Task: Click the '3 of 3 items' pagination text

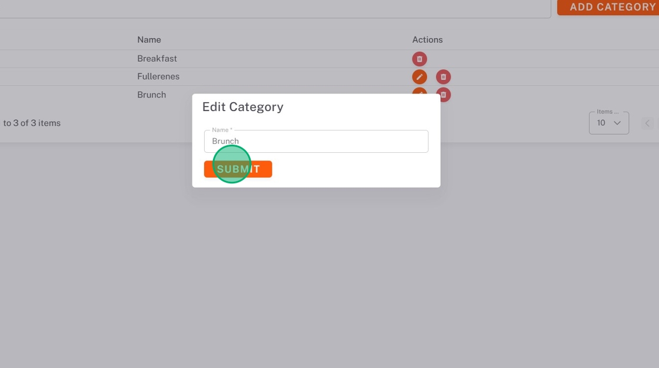Action: (x=32, y=123)
